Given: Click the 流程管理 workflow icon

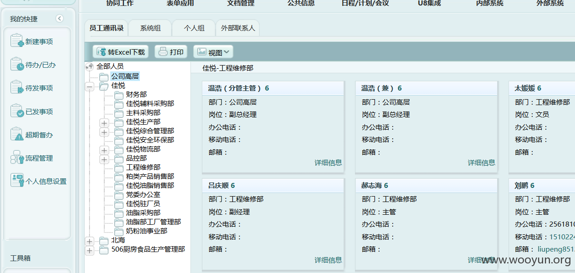Looking at the screenshot, I should (17, 157).
